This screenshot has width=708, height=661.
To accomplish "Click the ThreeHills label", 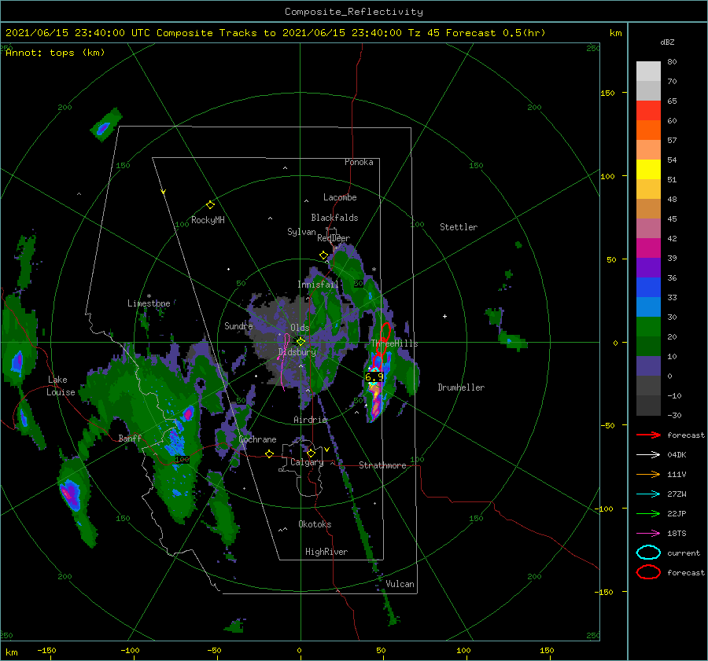I will (395, 343).
